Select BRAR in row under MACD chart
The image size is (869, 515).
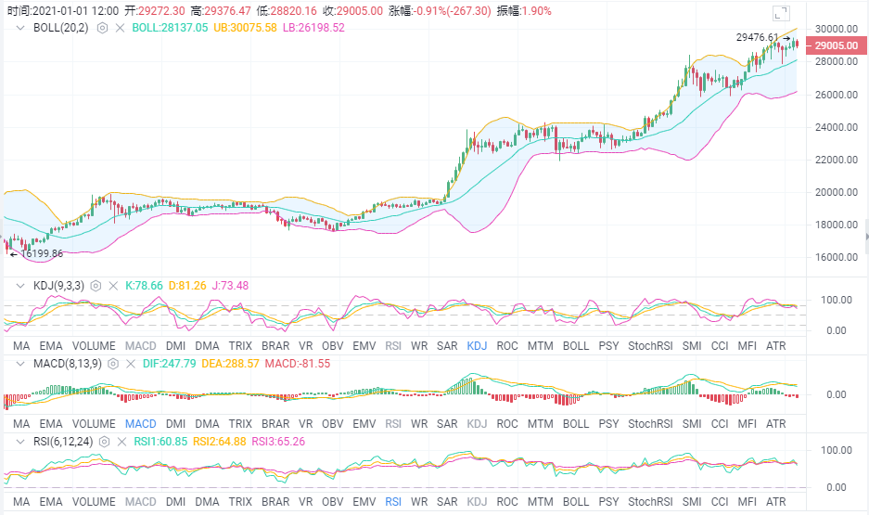click(x=275, y=424)
